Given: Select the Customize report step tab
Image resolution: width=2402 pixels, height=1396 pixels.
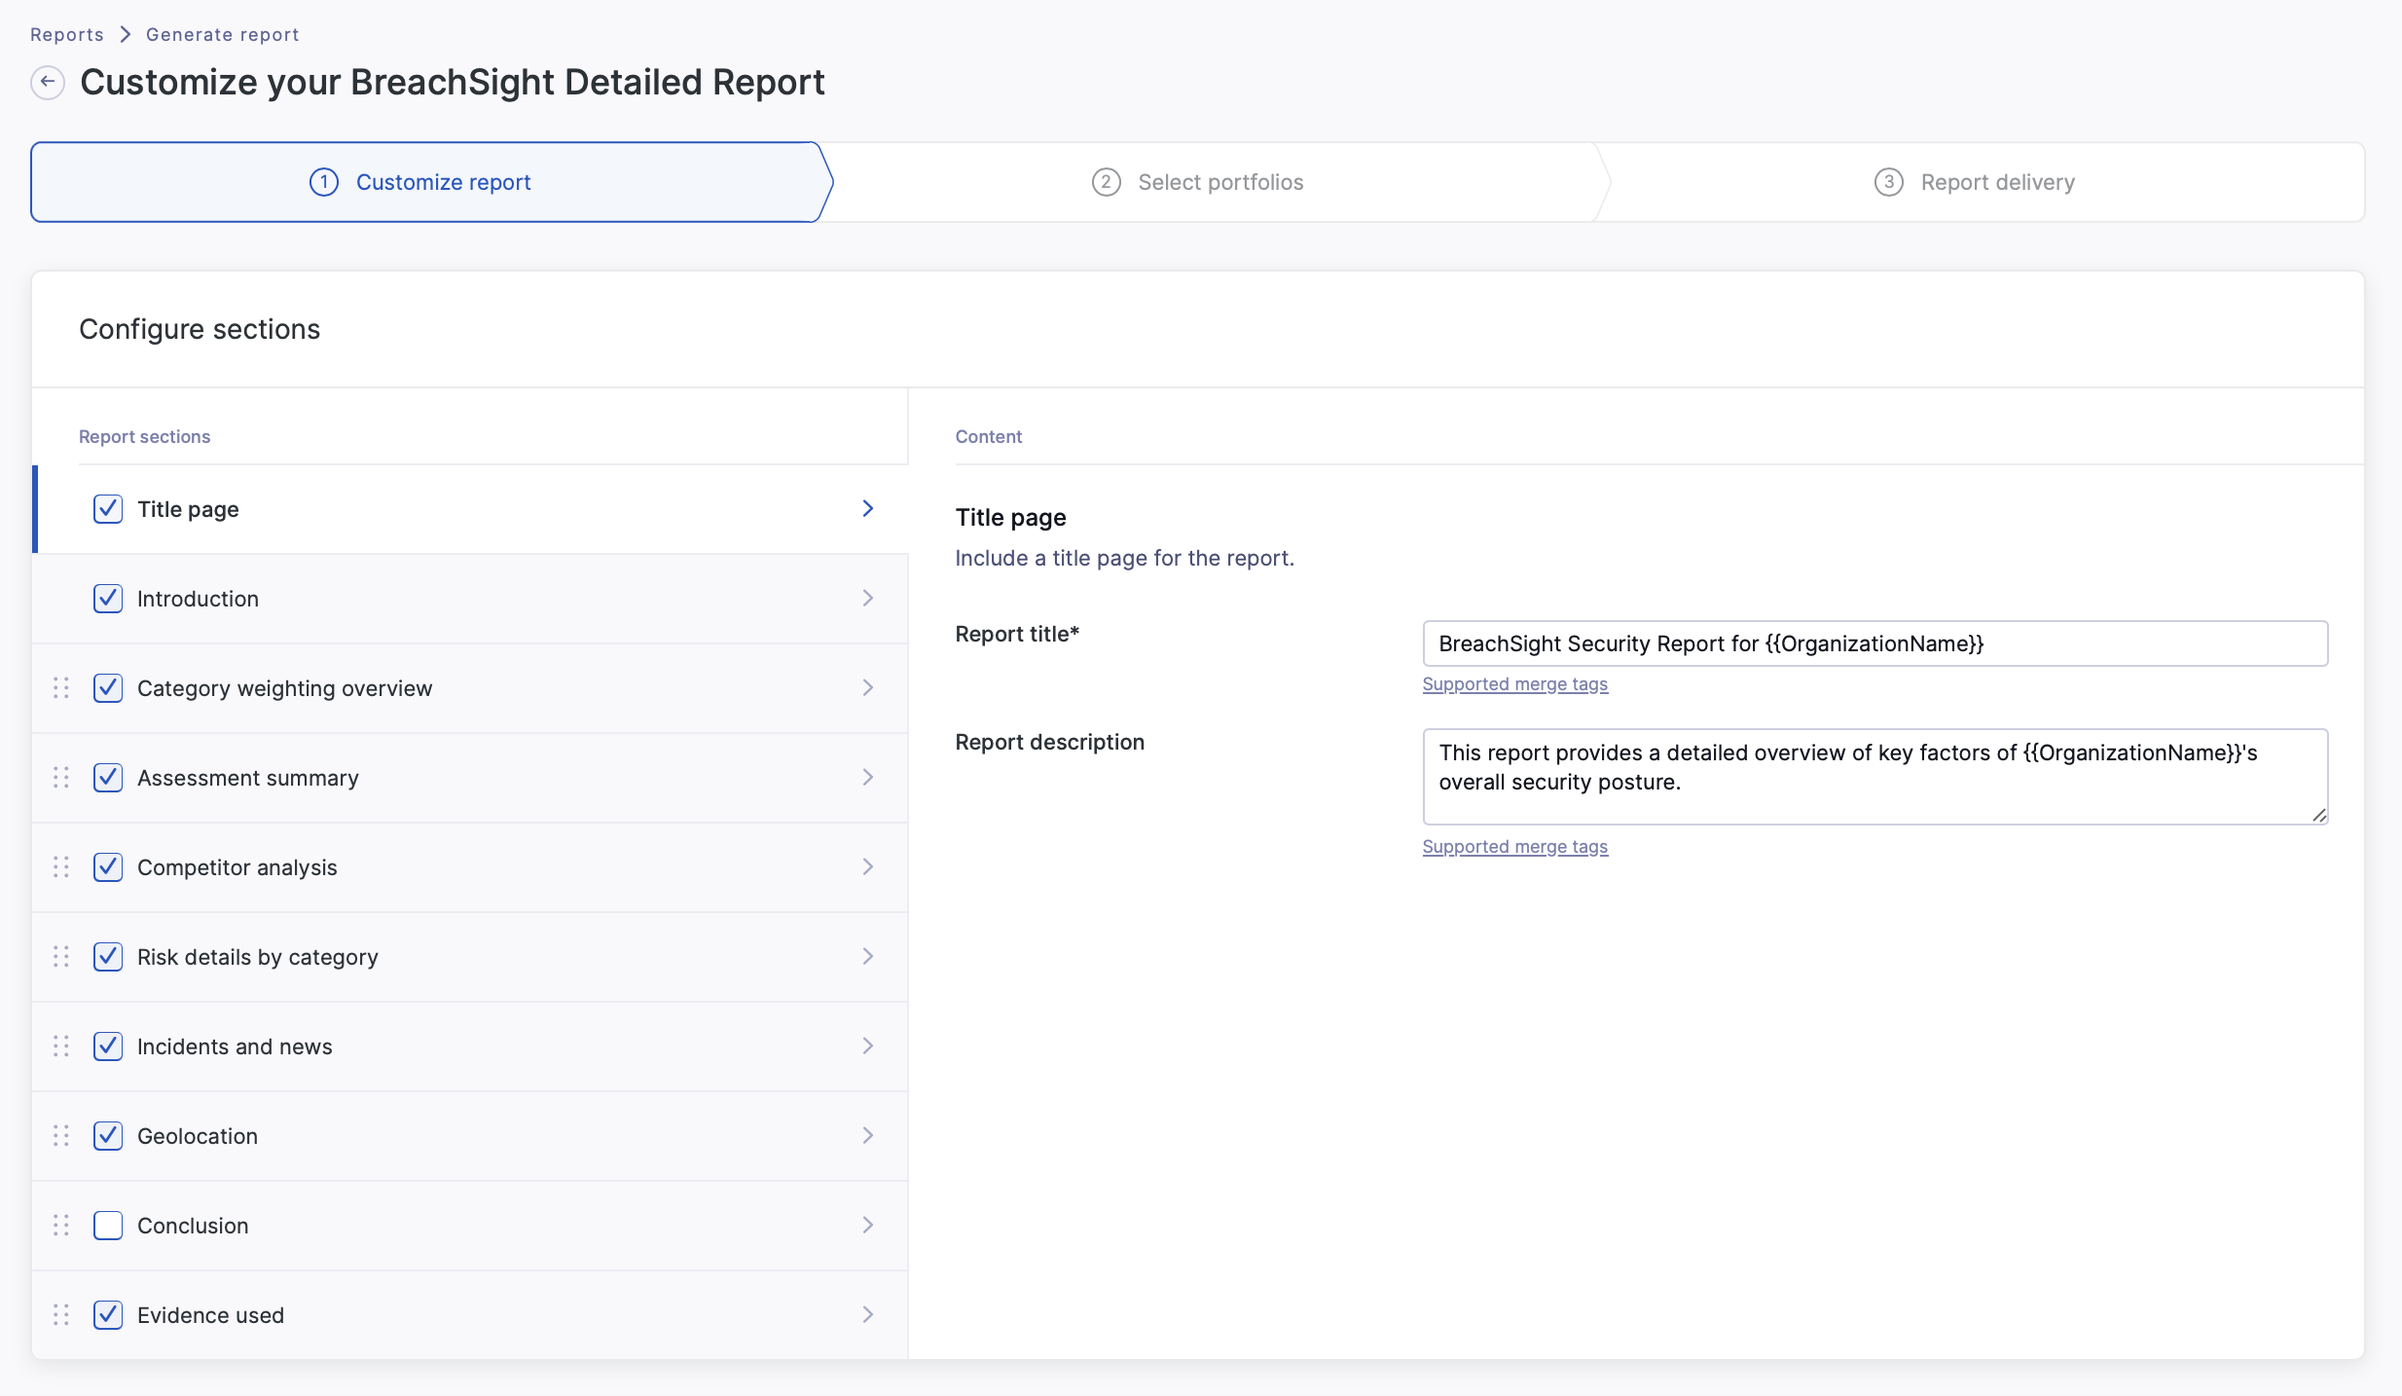Looking at the screenshot, I should [x=431, y=182].
